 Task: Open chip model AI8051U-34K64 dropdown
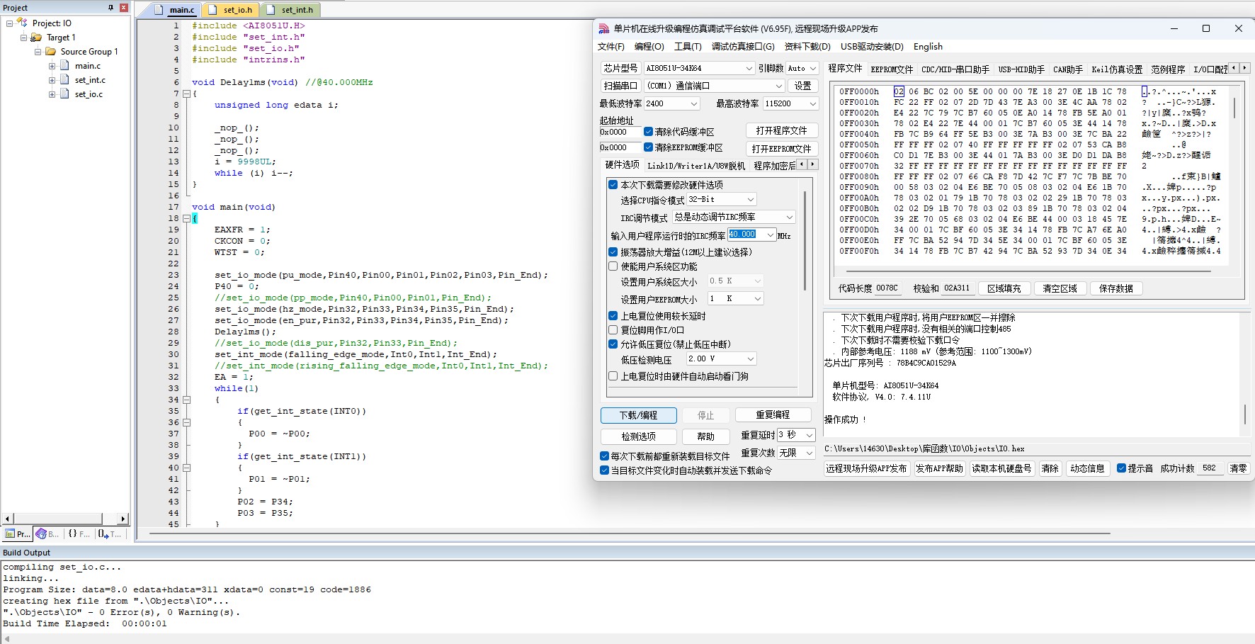point(749,68)
